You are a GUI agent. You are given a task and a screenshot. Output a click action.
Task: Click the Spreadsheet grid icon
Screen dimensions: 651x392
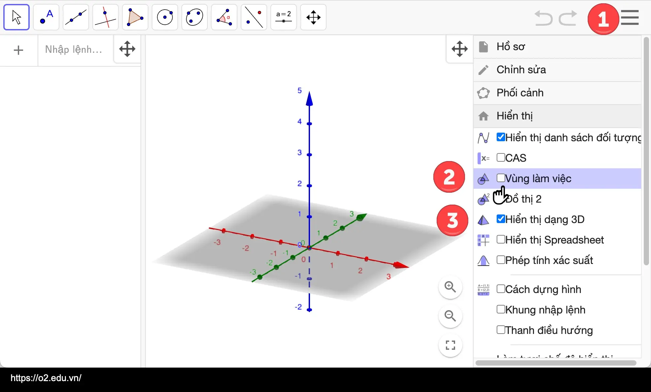pyautogui.click(x=483, y=240)
